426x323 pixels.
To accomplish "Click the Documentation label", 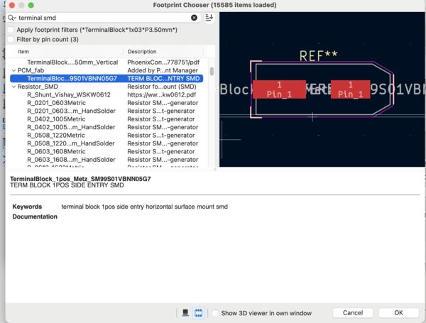I will 35,217.
